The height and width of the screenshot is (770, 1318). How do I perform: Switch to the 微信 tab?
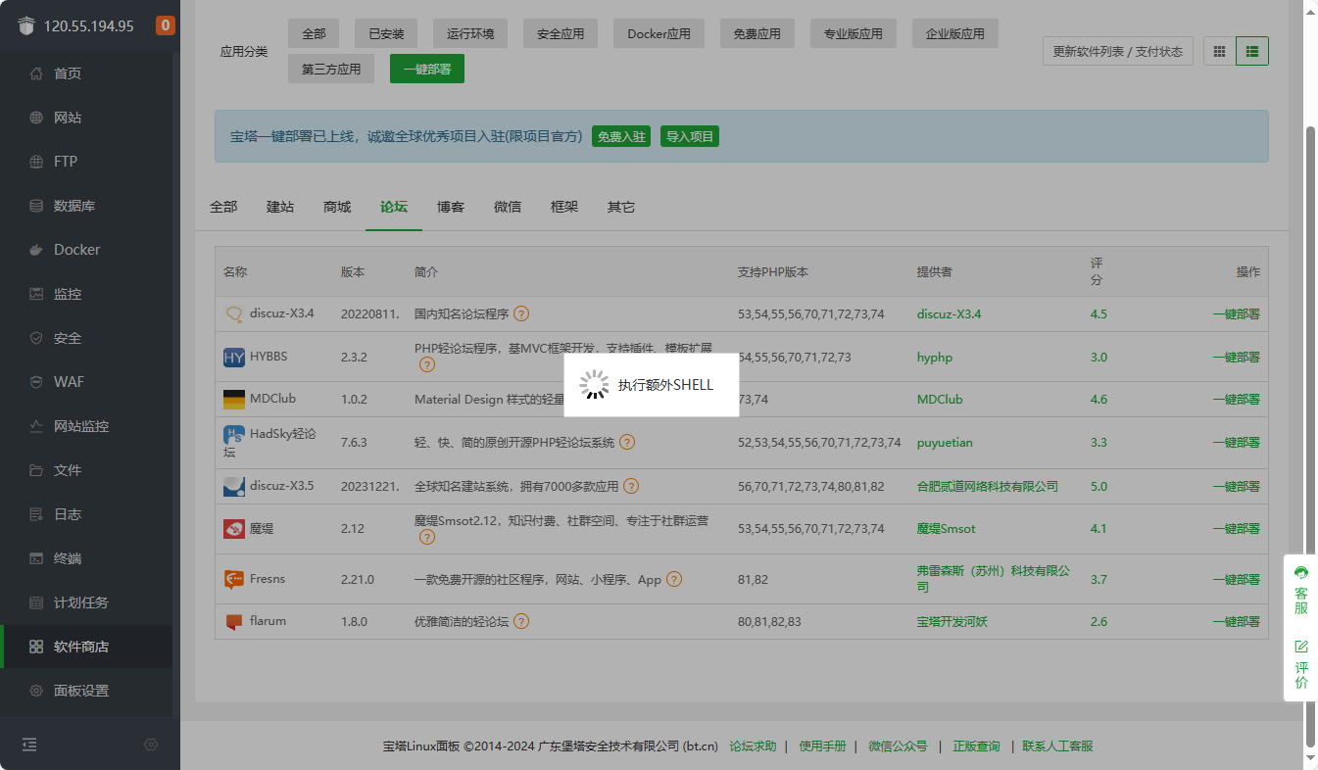(508, 207)
